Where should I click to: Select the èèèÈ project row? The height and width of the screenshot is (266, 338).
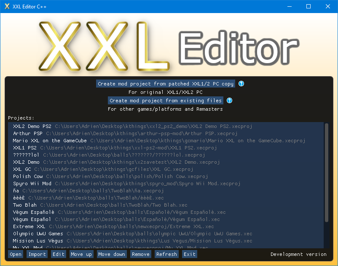coord(166,198)
